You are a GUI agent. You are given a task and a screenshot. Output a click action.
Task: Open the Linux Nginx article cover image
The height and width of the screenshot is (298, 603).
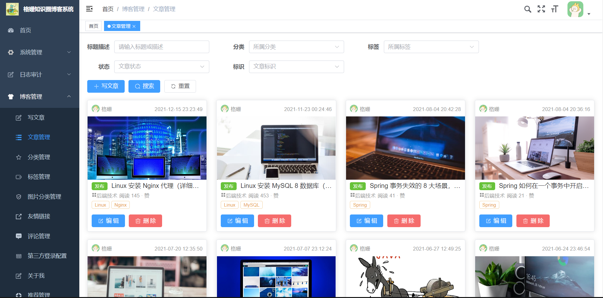pyautogui.click(x=147, y=148)
